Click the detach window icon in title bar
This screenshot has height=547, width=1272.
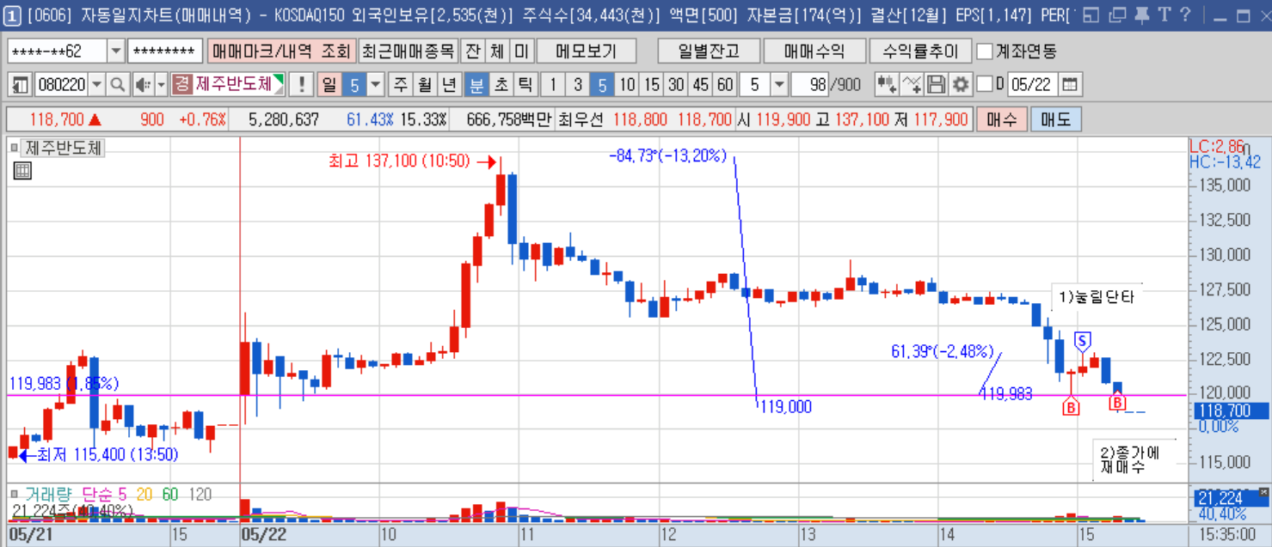pyautogui.click(x=1091, y=15)
